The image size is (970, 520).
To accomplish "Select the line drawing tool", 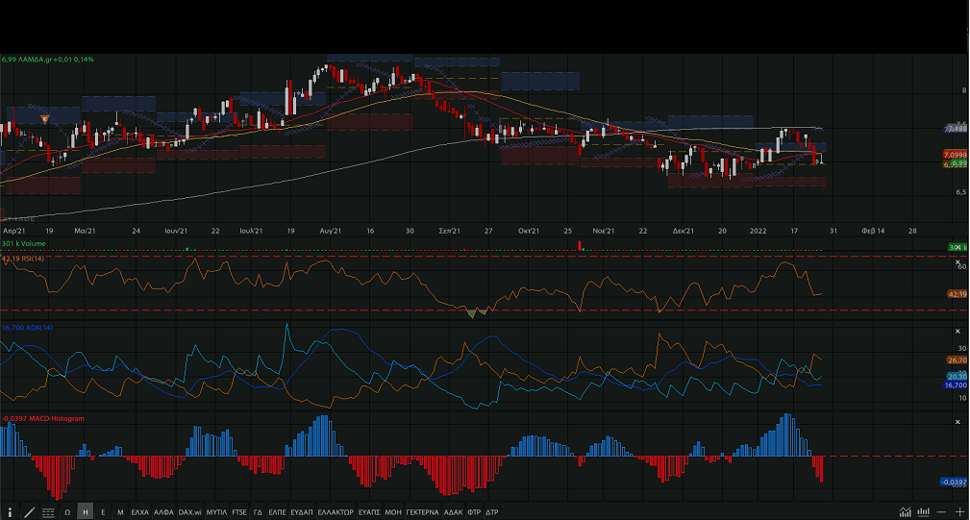I will pyautogui.click(x=29, y=512).
